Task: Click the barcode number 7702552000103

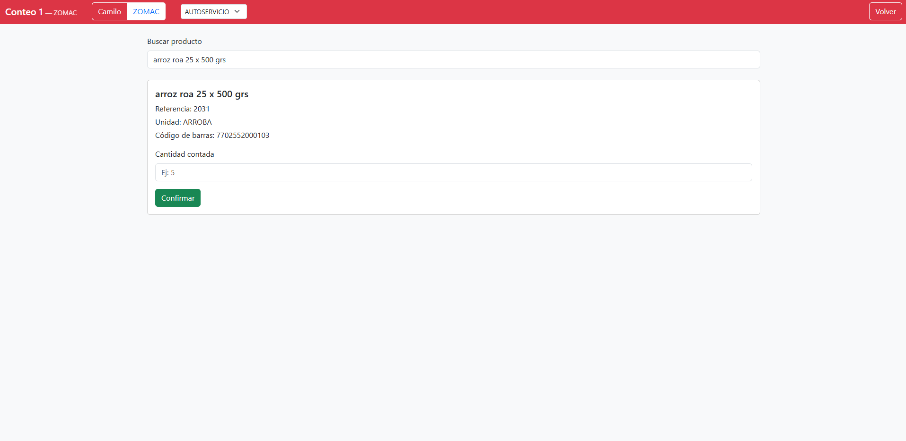Action: 243,136
